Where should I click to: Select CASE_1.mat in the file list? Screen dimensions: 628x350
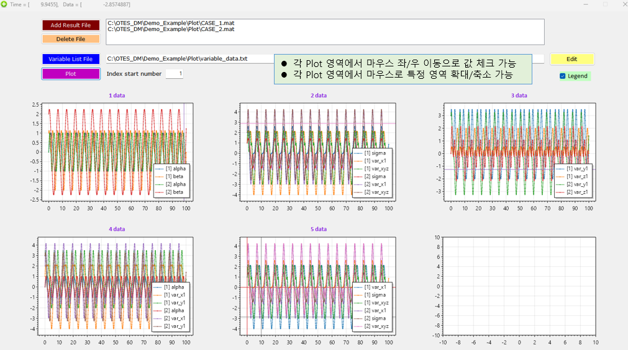point(171,23)
